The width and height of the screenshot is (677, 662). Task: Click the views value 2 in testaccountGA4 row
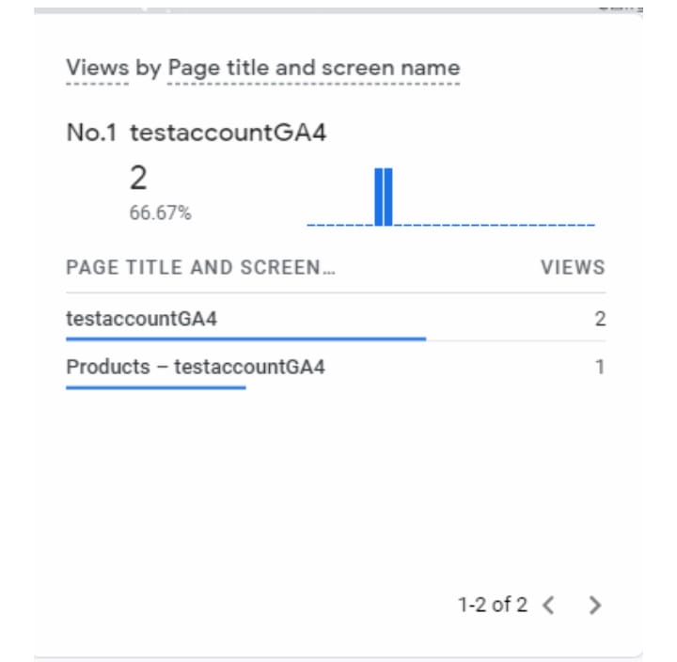pos(600,319)
